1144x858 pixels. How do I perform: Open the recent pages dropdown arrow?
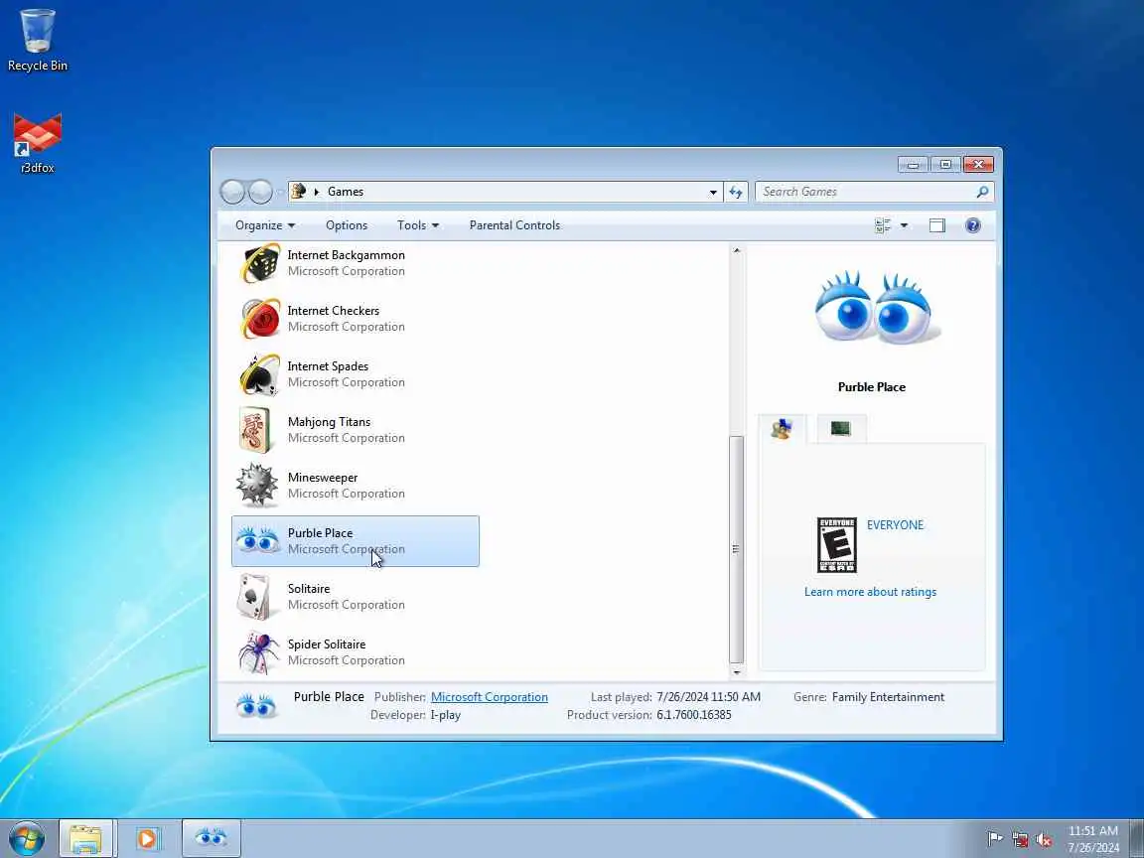coord(280,193)
